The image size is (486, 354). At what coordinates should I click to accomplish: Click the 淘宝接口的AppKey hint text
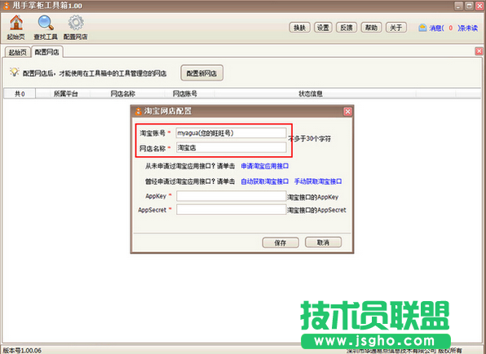[313, 197]
